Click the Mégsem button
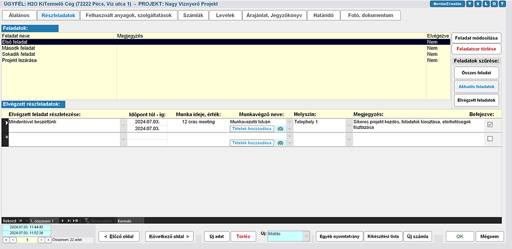The image size is (512, 249). [x=489, y=236]
